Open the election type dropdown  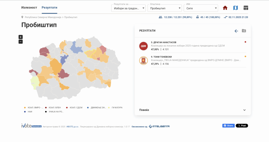pyautogui.click(x=128, y=8)
